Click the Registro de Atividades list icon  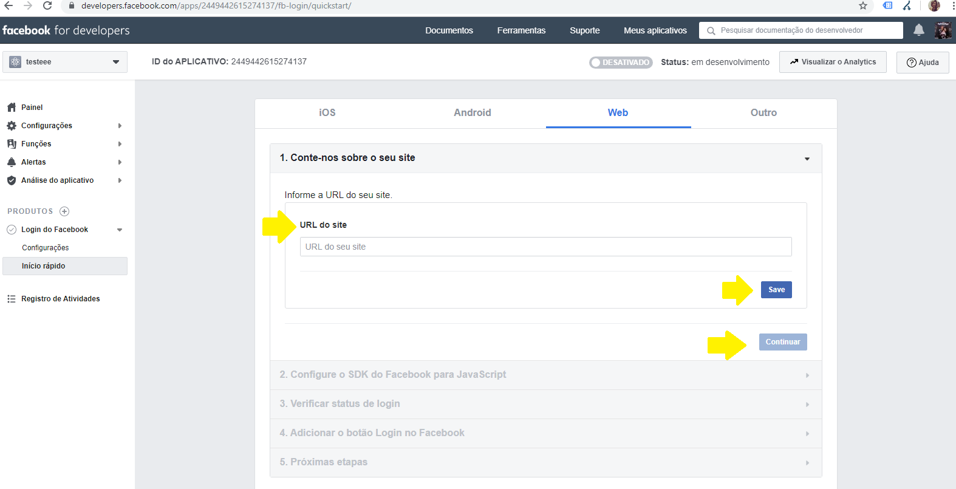(x=12, y=299)
